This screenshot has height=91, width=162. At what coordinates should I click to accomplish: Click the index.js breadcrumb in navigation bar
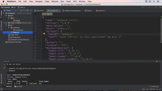[21, 7]
